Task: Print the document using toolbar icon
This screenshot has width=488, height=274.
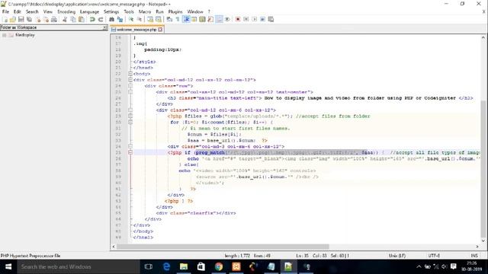Action: click(x=54, y=19)
